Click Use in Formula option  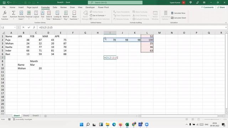click(98, 15)
